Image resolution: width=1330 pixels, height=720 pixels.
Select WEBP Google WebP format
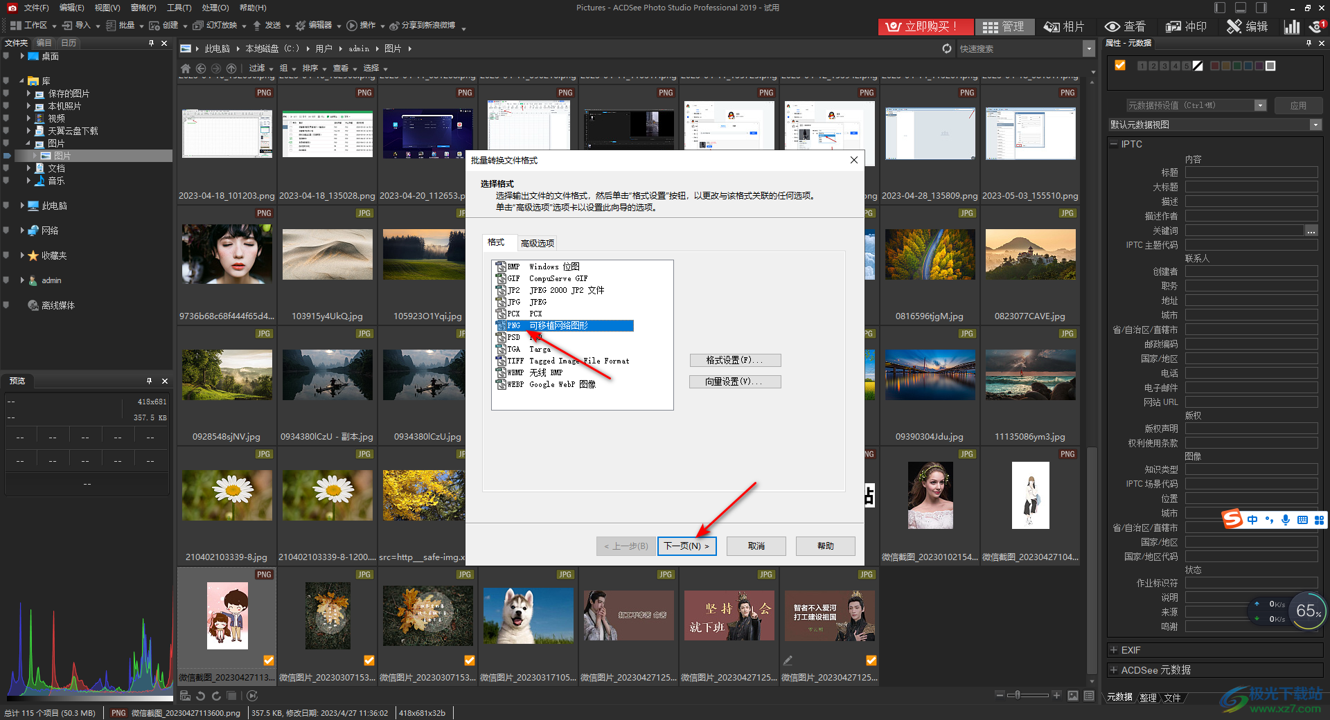click(546, 384)
